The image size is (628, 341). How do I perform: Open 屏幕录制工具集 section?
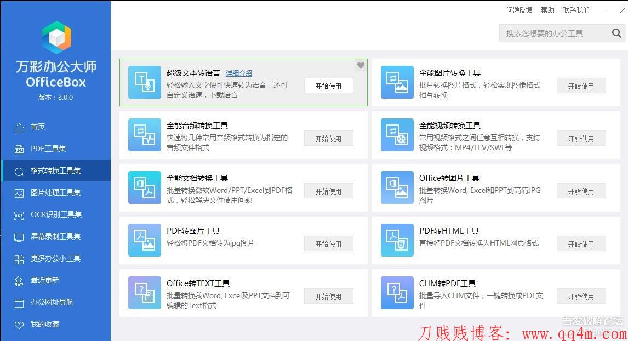tap(56, 236)
